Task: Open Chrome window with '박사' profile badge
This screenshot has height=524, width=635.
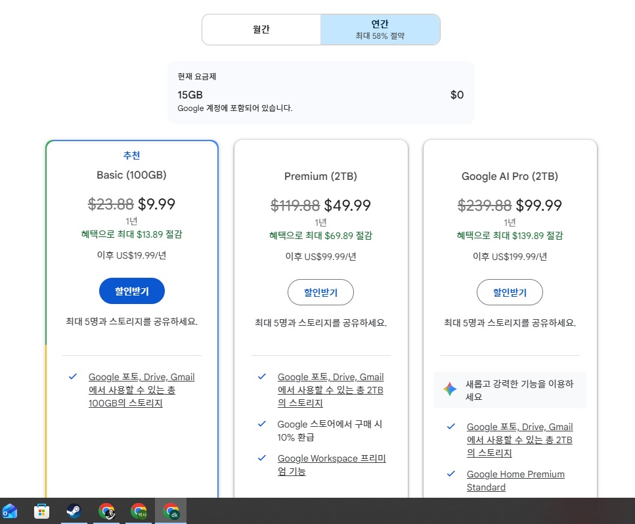Action: pyautogui.click(x=138, y=511)
